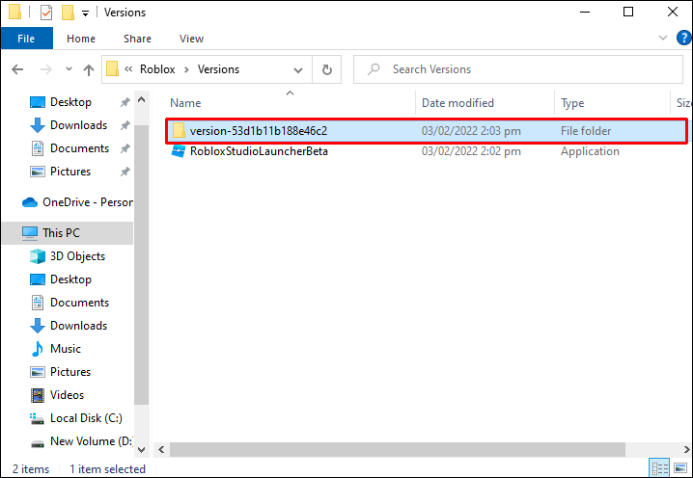Click the window folder icon in title bar
This screenshot has height=478, width=693.
(14, 13)
